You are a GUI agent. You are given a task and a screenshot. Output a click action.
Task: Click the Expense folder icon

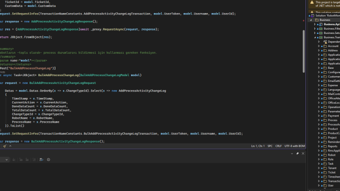coord(325,85)
